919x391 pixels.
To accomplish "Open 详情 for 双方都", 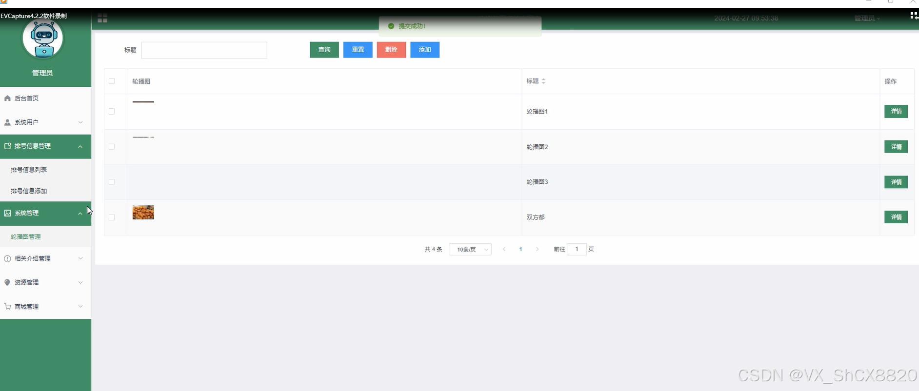I will 896,217.
